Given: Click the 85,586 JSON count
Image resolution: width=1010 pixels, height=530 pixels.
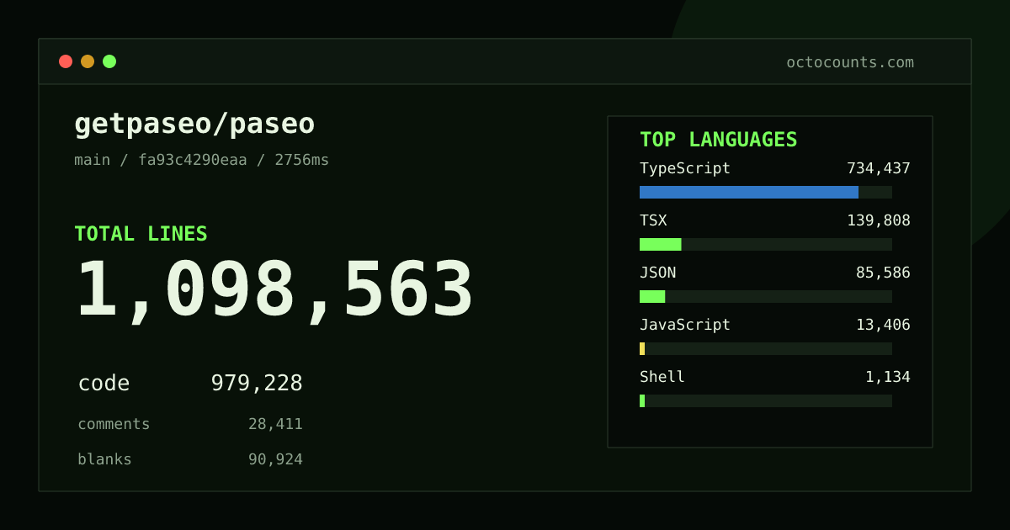Looking at the screenshot, I should tap(883, 273).
